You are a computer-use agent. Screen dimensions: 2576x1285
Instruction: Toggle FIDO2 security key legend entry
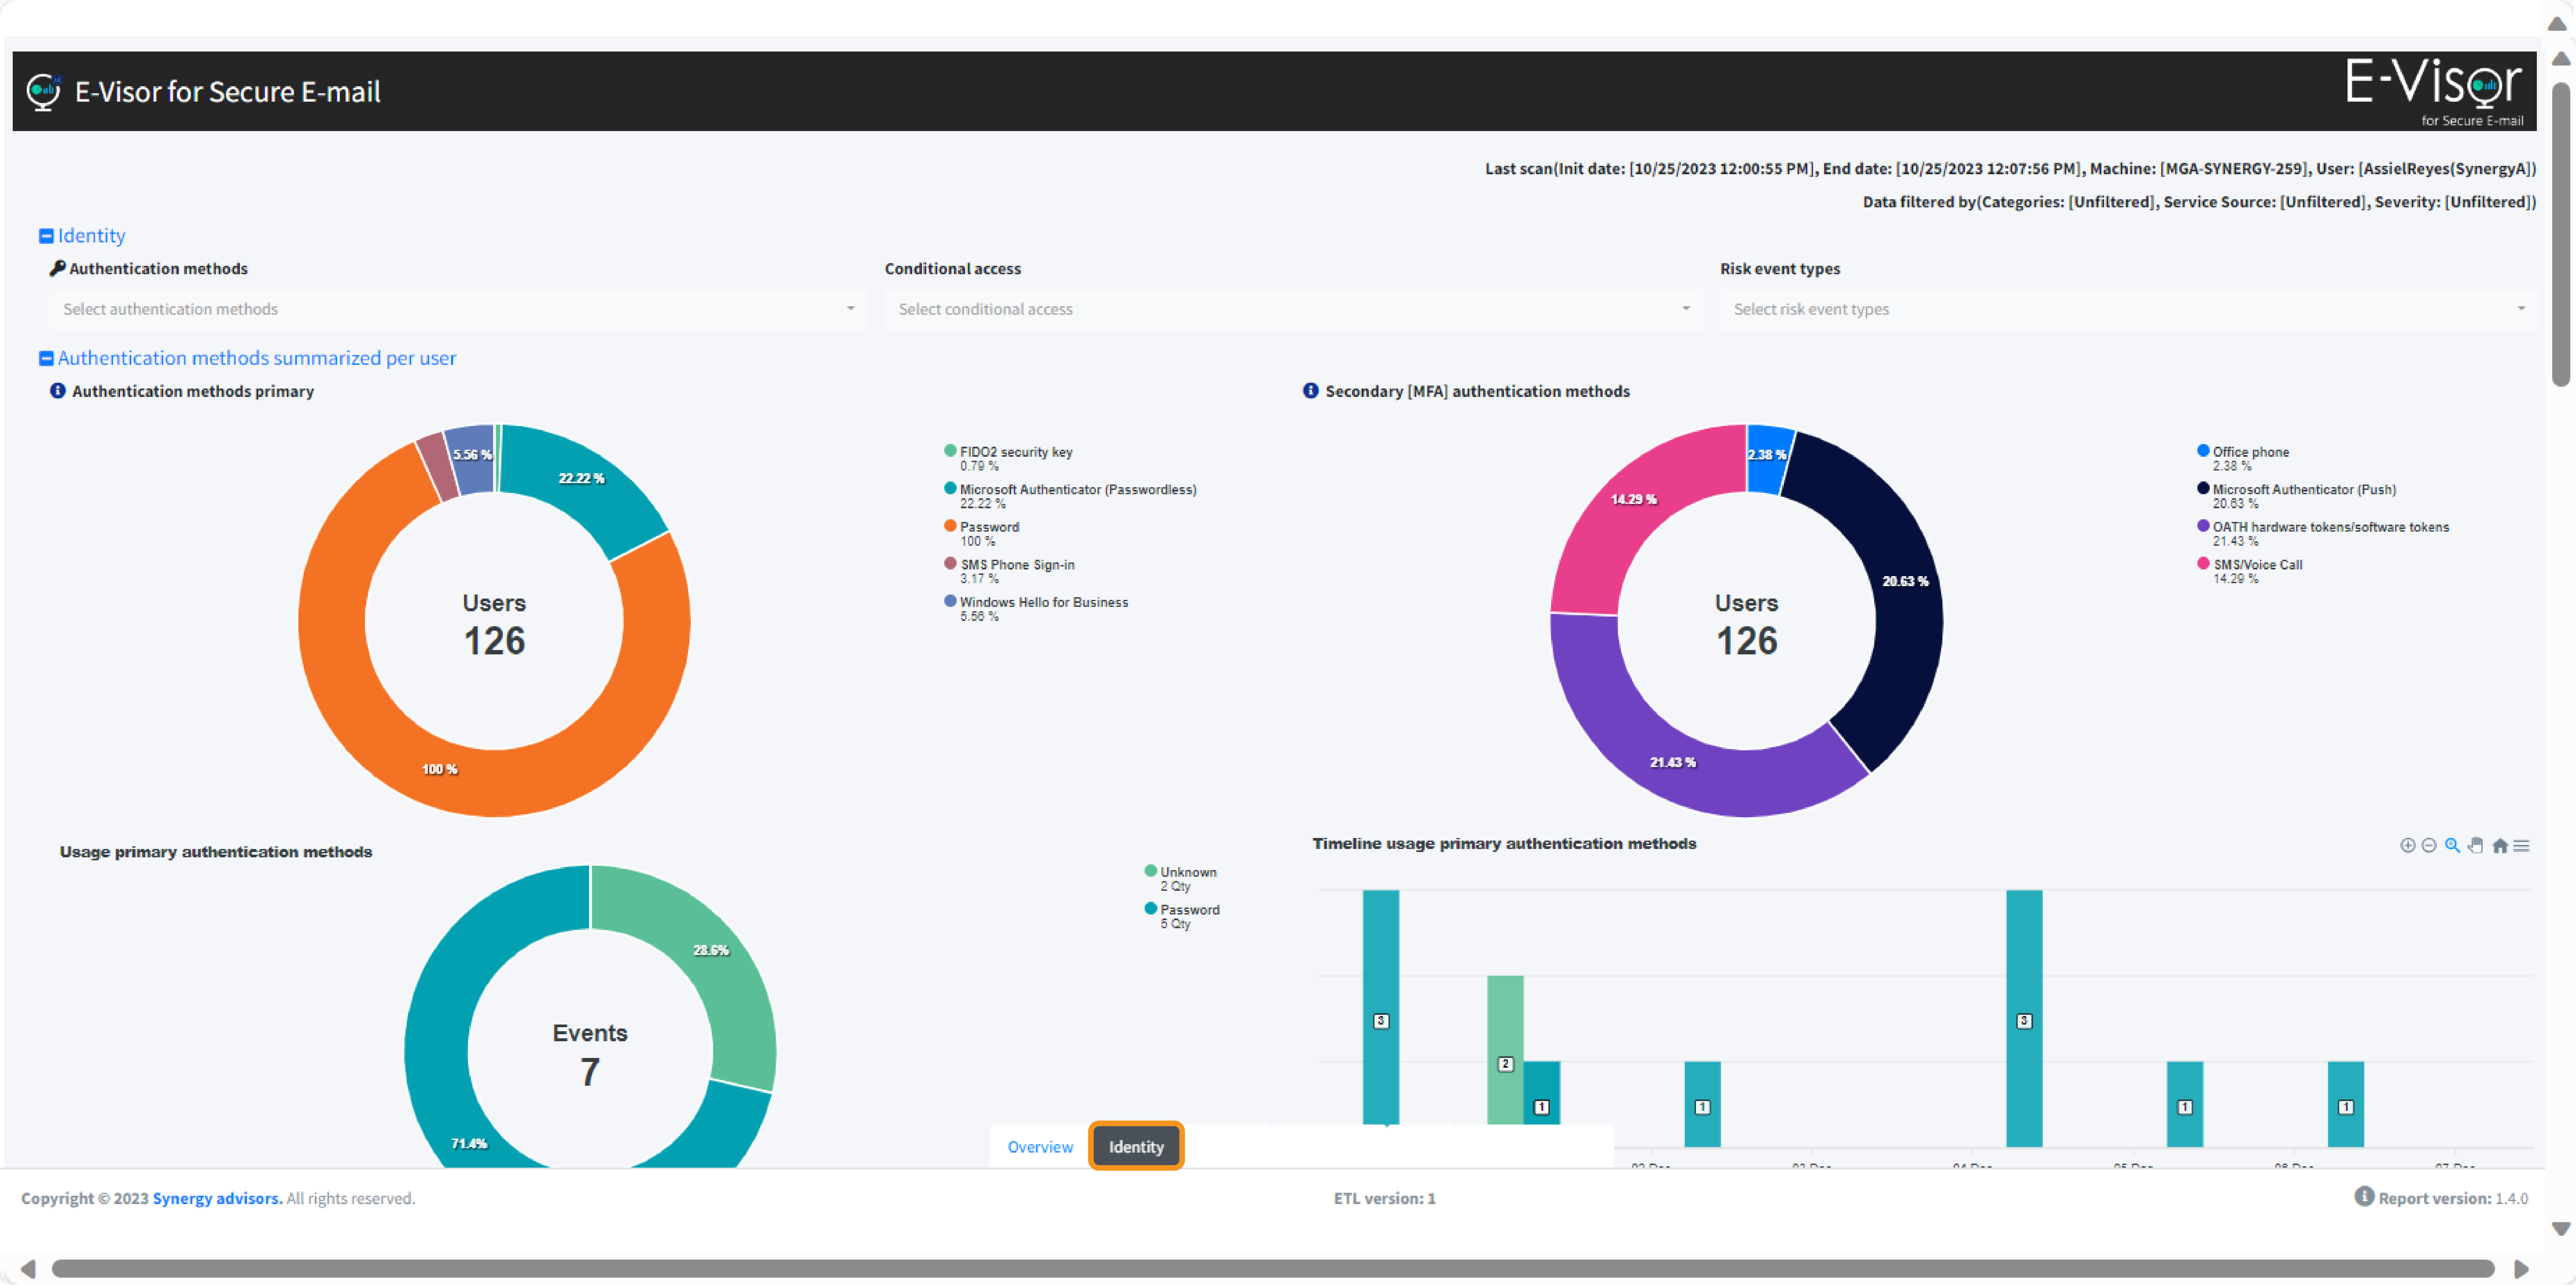(1009, 458)
